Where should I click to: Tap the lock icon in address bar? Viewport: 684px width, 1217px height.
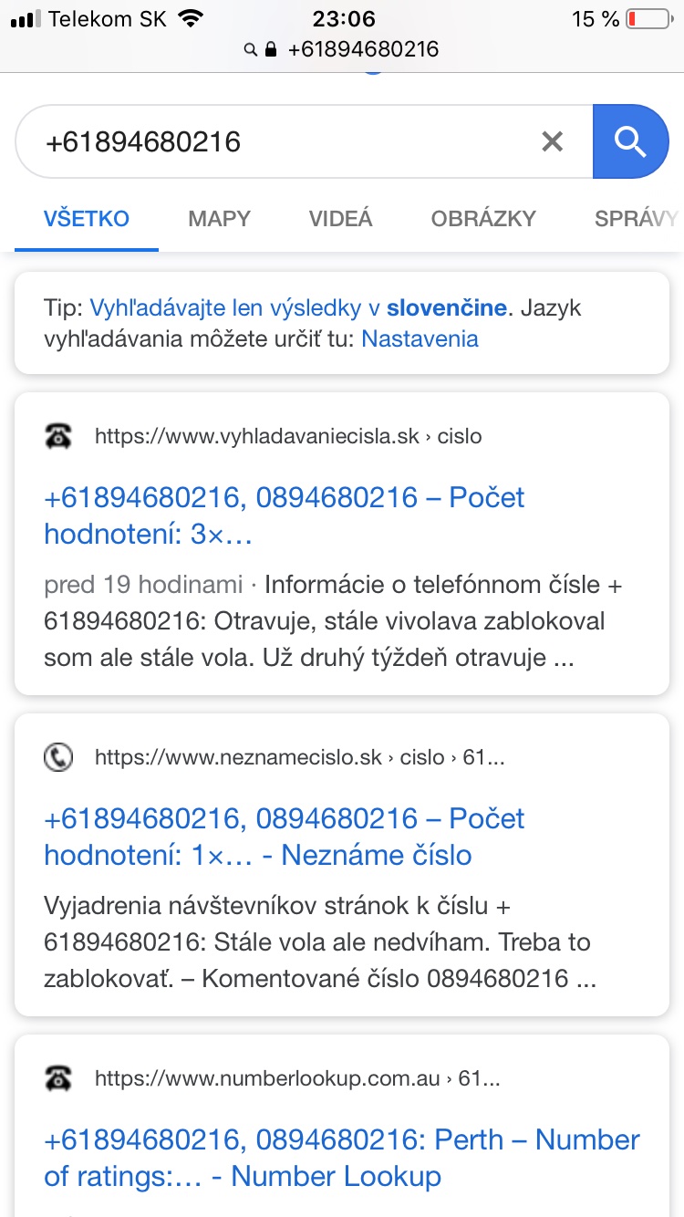click(271, 49)
